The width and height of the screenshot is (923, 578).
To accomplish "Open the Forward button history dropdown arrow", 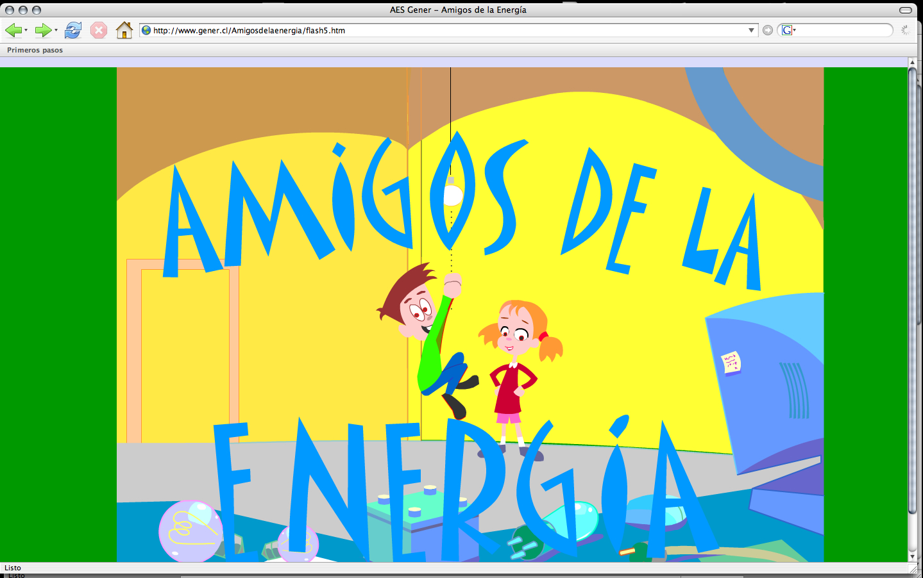I will (56, 30).
